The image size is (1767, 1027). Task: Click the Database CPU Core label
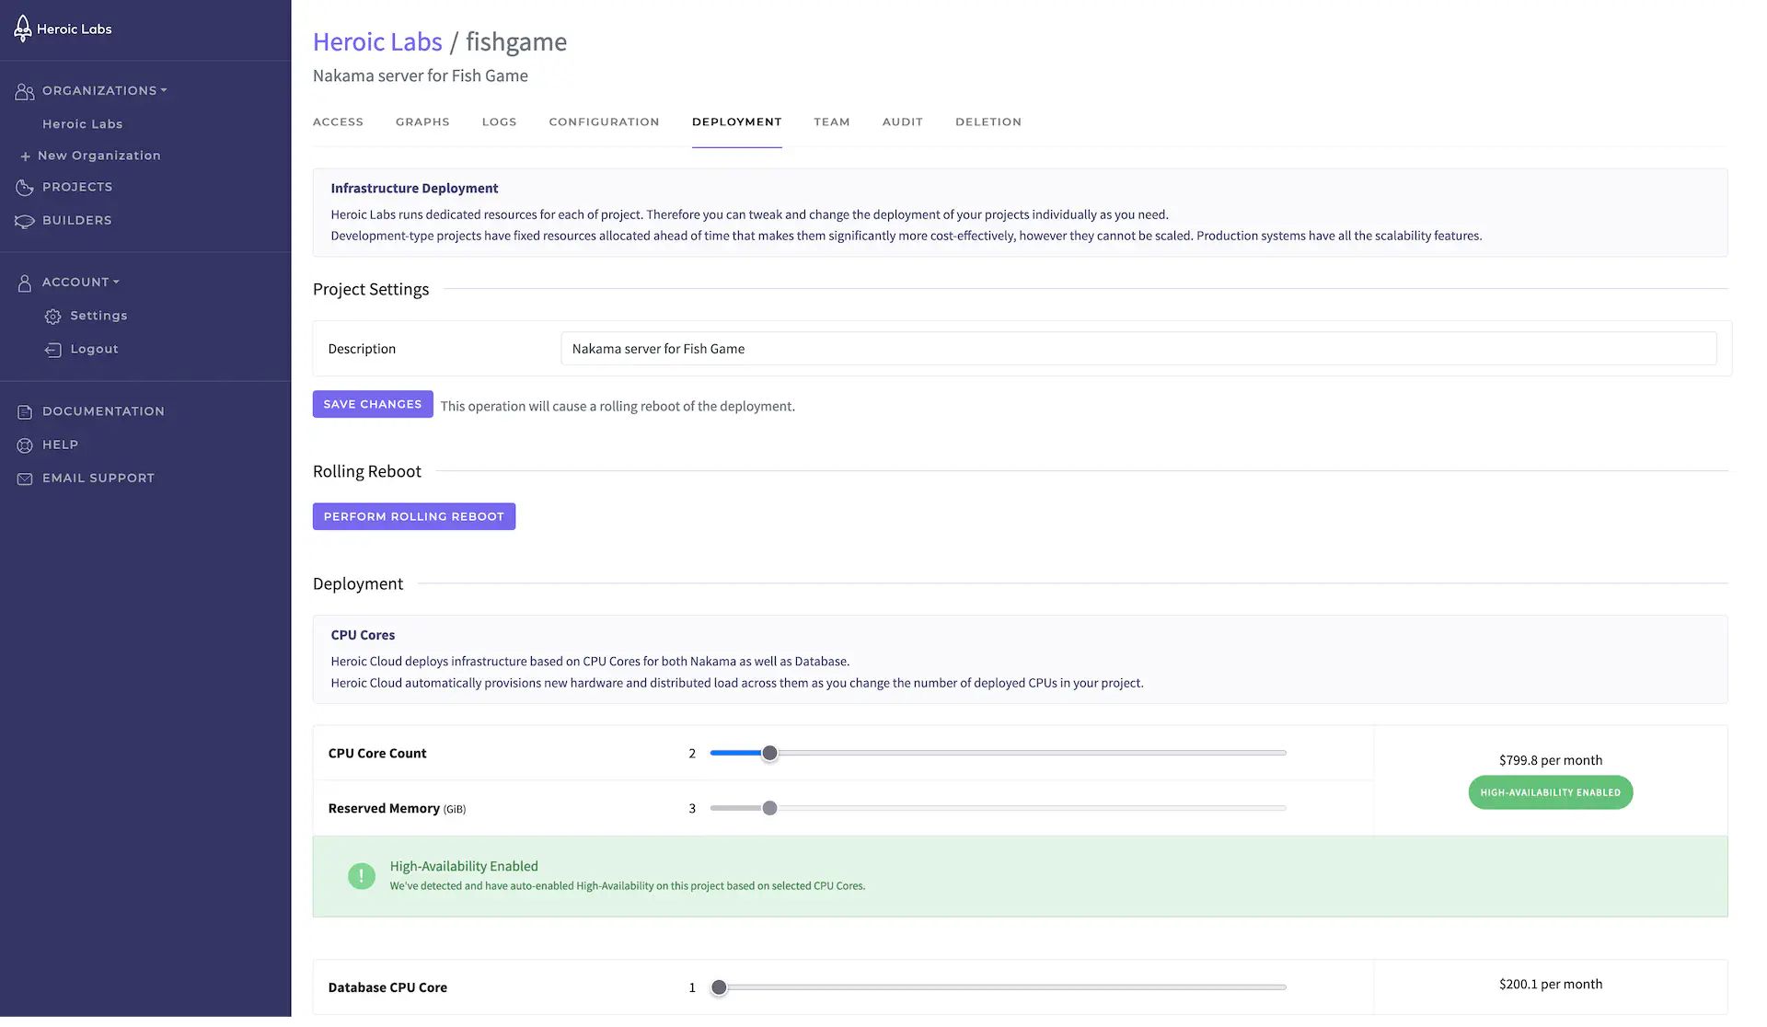(x=387, y=987)
